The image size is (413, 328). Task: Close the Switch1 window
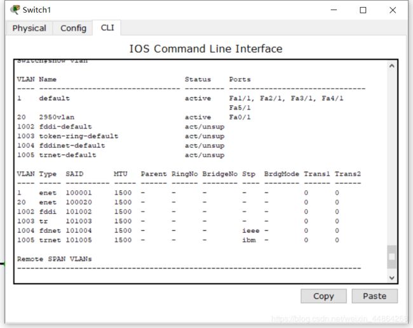click(393, 10)
